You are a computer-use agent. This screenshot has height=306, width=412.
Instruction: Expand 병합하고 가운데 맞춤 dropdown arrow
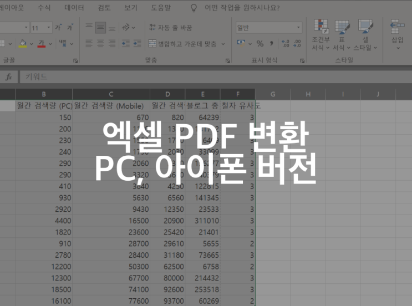223,44
